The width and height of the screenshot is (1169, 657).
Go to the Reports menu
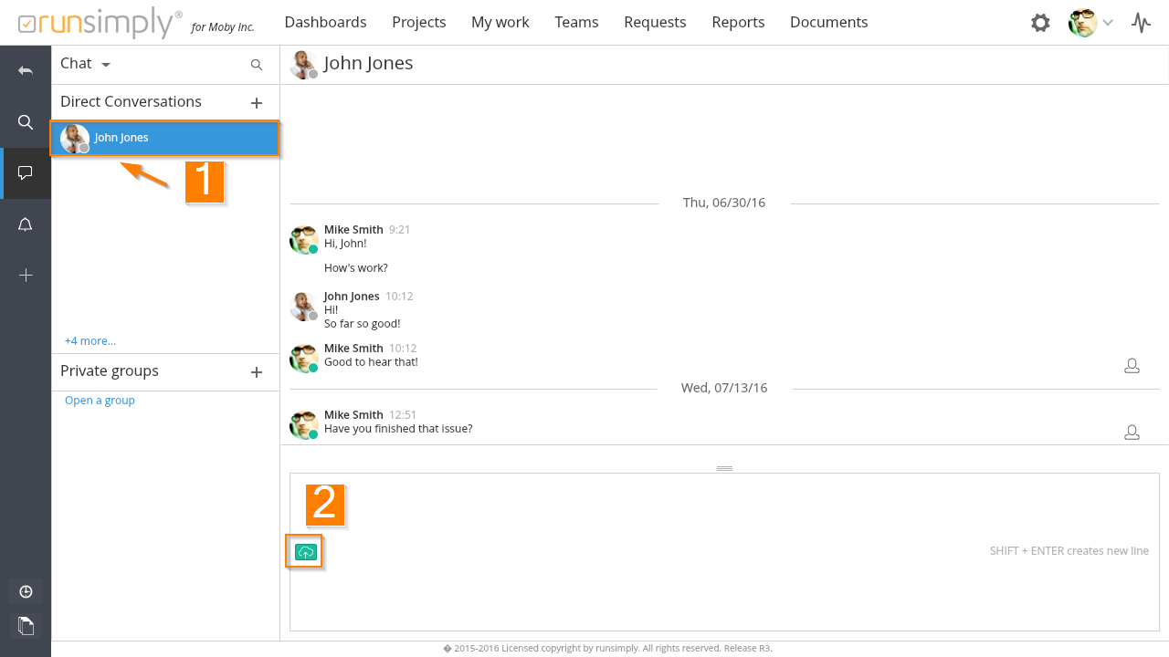tap(738, 22)
